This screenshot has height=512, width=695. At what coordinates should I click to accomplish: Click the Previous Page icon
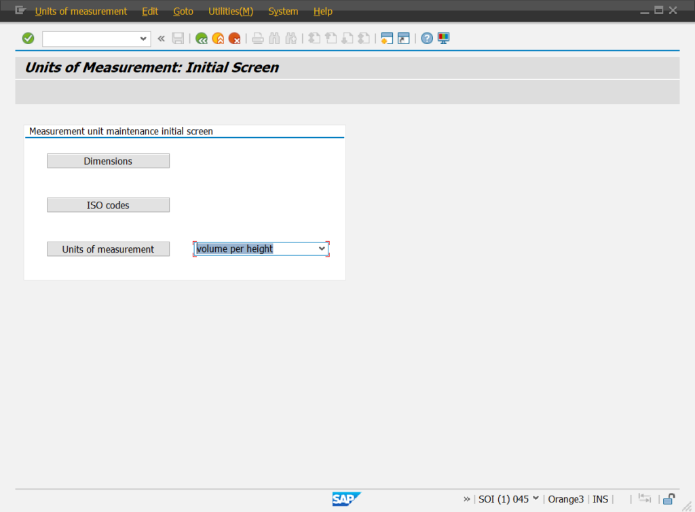coord(331,39)
